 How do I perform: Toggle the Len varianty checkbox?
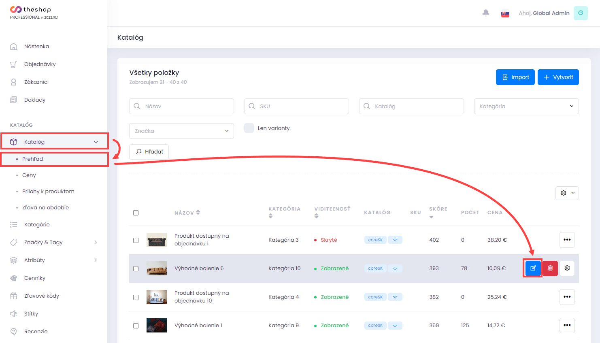coord(249,128)
